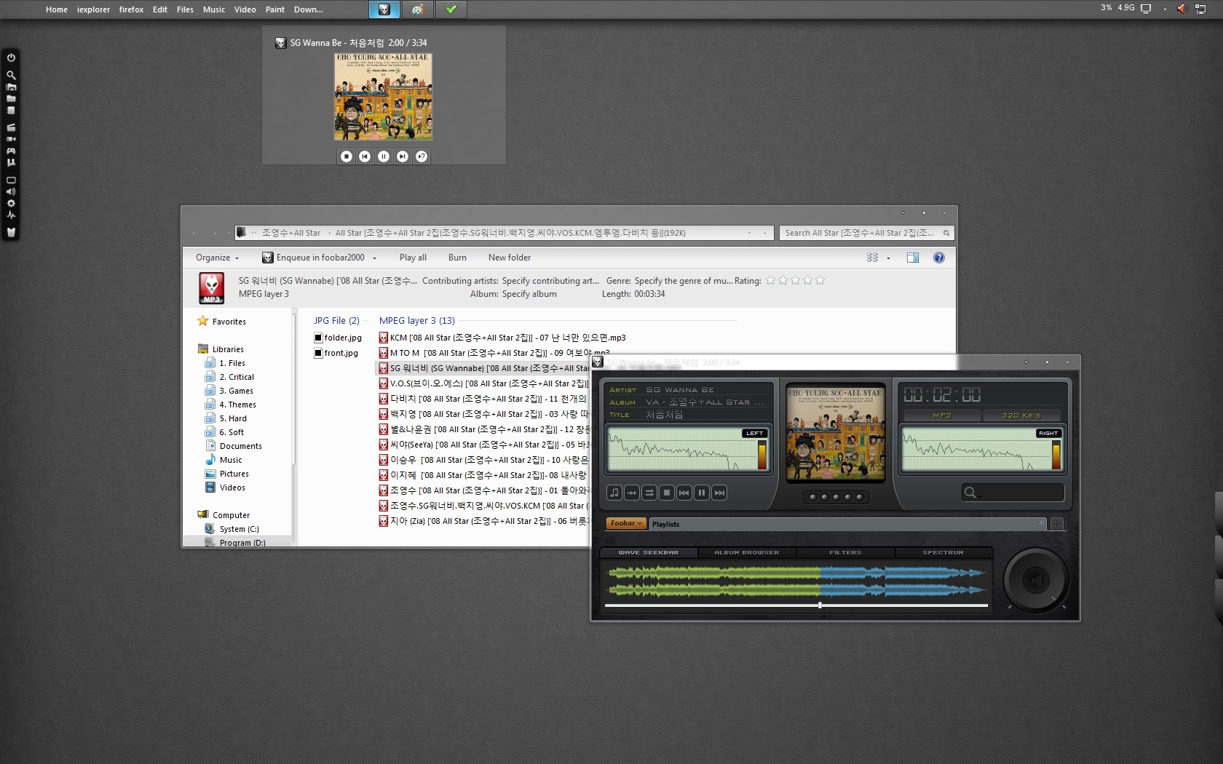Viewport: 1223px width, 764px height.
Task: Click Explorer search field
Action: pos(866,233)
